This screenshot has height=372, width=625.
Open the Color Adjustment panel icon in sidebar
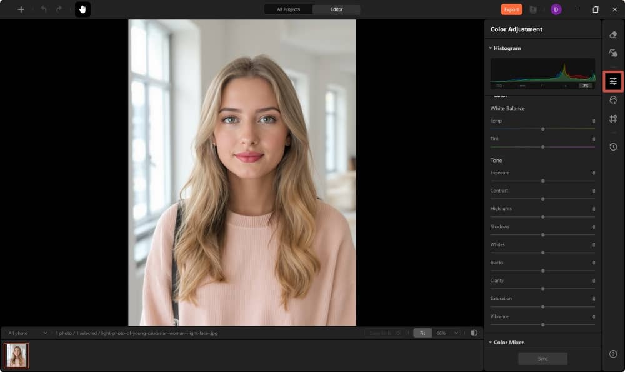point(613,80)
